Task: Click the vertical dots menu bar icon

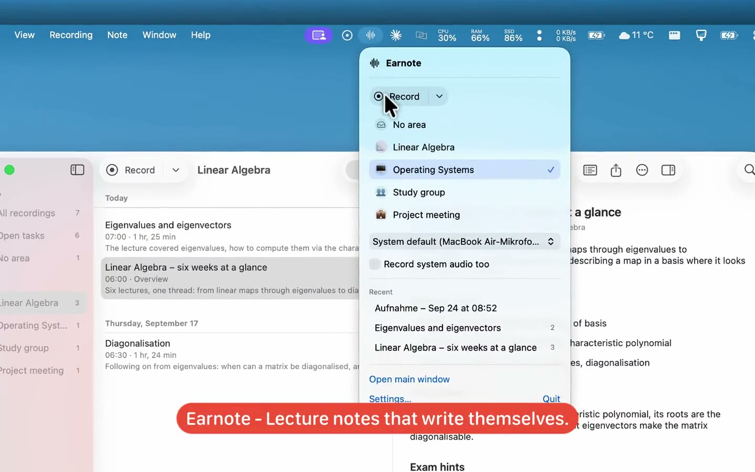Action: pyautogui.click(x=540, y=35)
